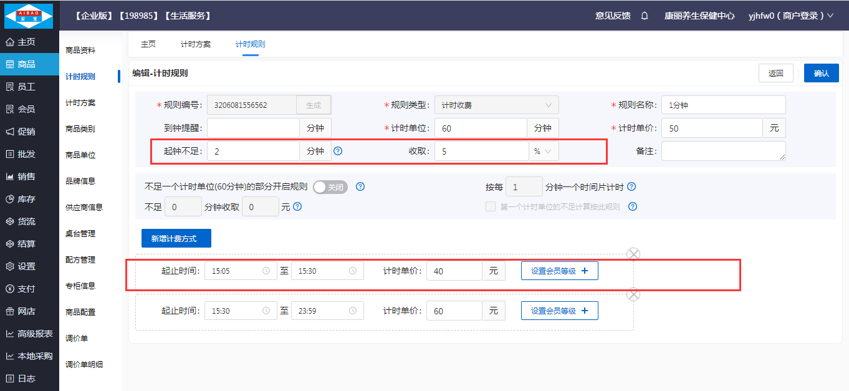Open 促销 in the left sidebar

(x=29, y=132)
